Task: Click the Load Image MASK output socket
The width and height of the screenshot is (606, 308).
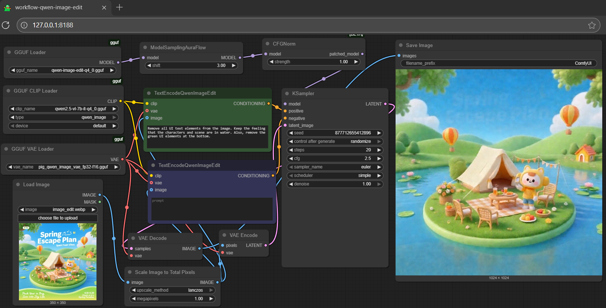Action: point(100,202)
